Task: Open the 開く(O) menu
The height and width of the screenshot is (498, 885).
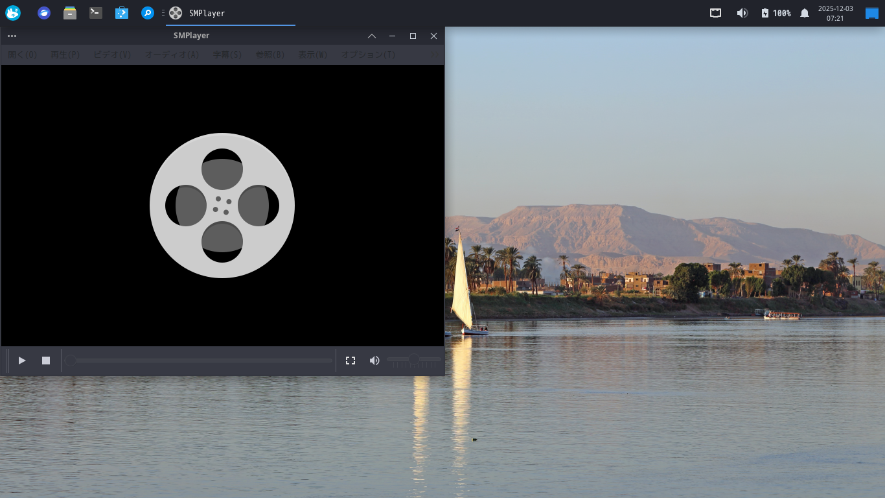Action: click(23, 55)
